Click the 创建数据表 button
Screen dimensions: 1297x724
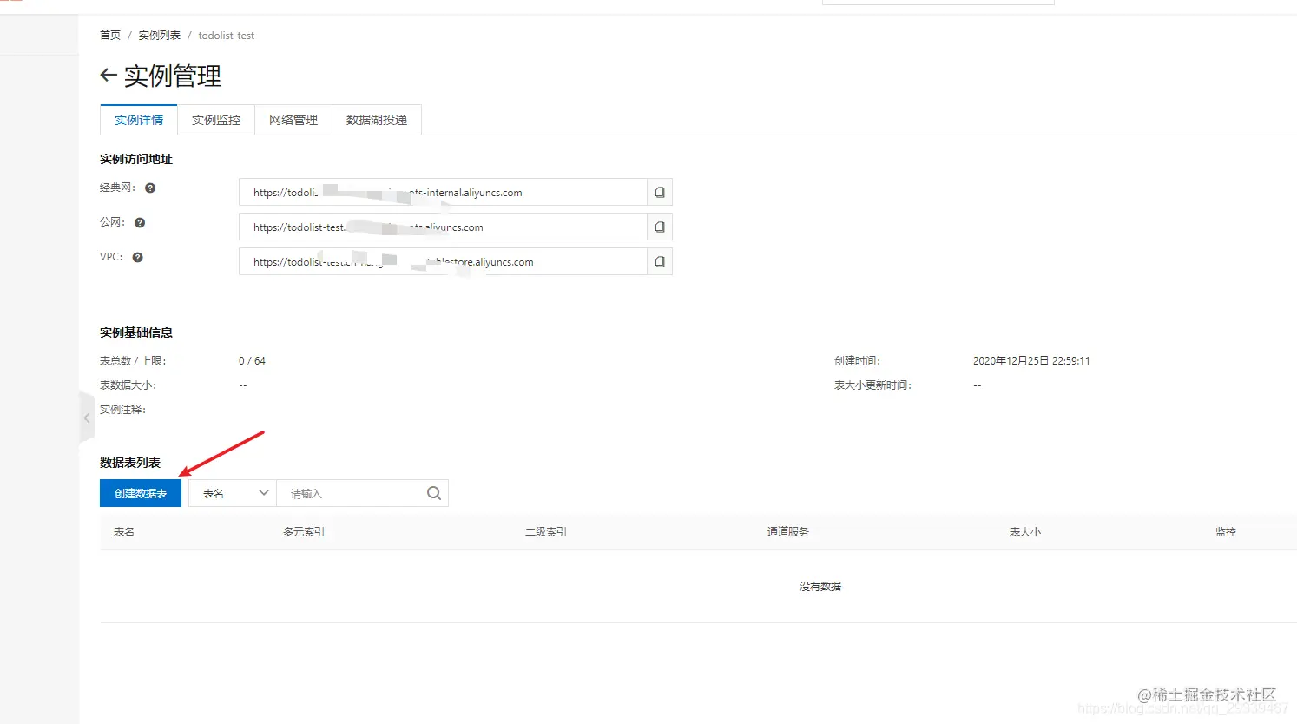pos(141,493)
